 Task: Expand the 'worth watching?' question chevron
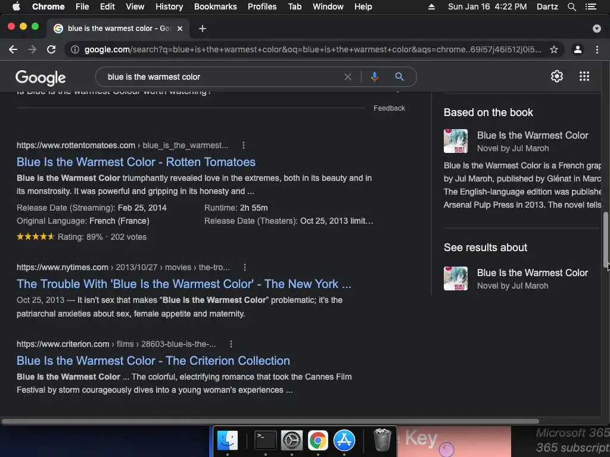pyautogui.click(x=397, y=92)
